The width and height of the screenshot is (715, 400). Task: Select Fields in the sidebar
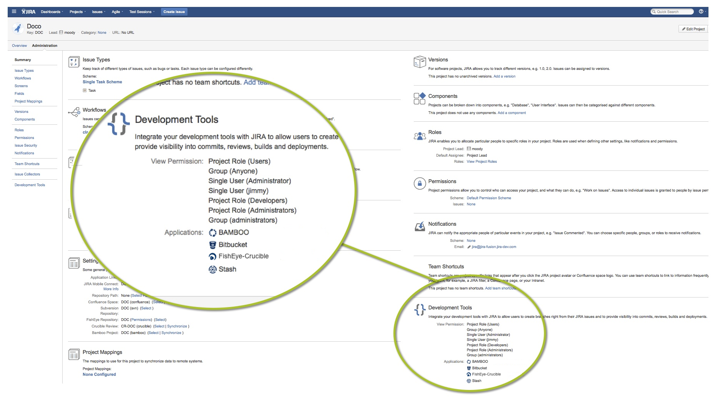point(19,94)
